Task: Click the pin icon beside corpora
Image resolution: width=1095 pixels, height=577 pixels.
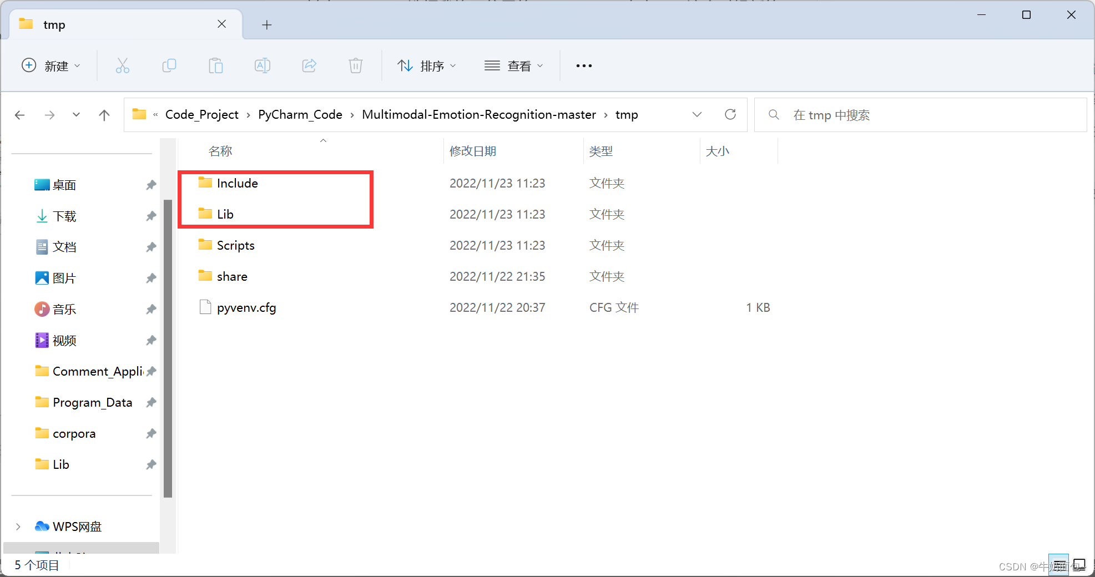Action: pos(151,433)
